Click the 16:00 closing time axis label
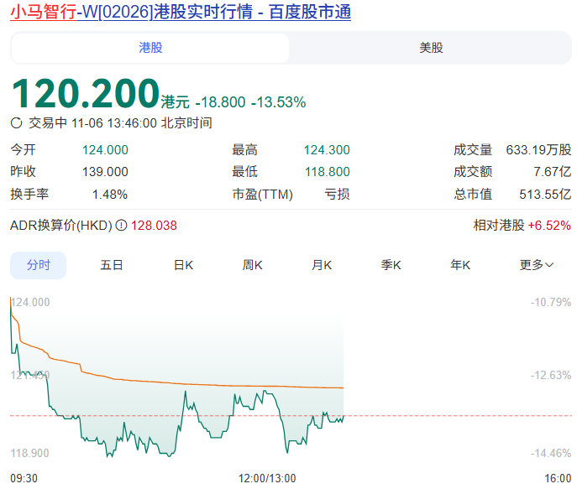This screenshot has width=577, height=494. coord(557,478)
